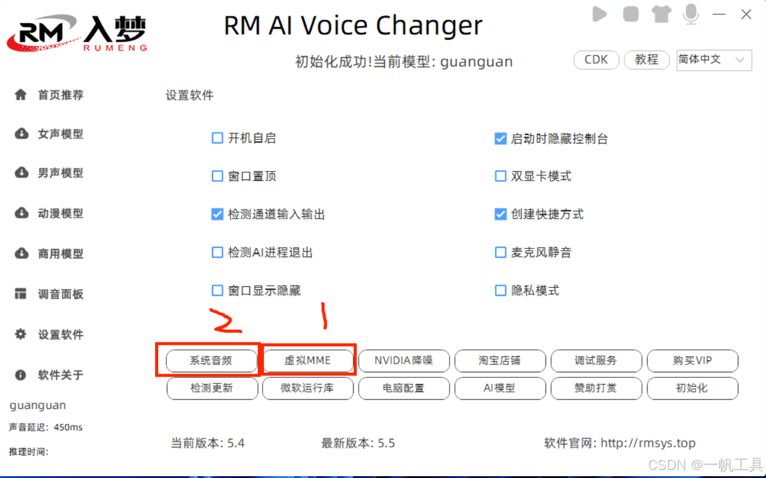
Task: Click the gear icon beside 设置软件
Action: tap(21, 335)
